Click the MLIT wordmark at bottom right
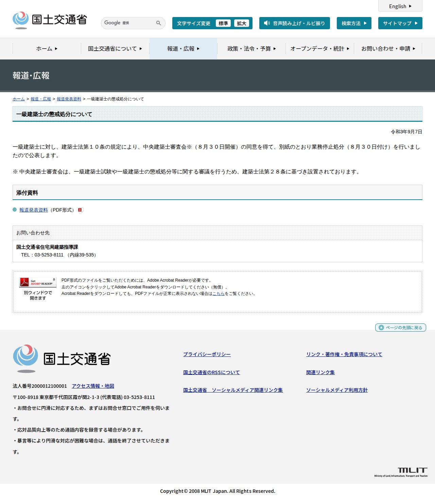The image size is (435, 501). pyautogui.click(x=401, y=472)
